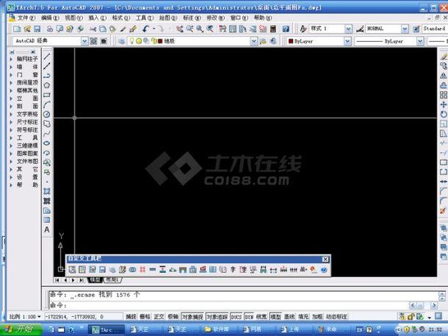
Task: Toggle DUCS in status bar
Action: pos(236,317)
